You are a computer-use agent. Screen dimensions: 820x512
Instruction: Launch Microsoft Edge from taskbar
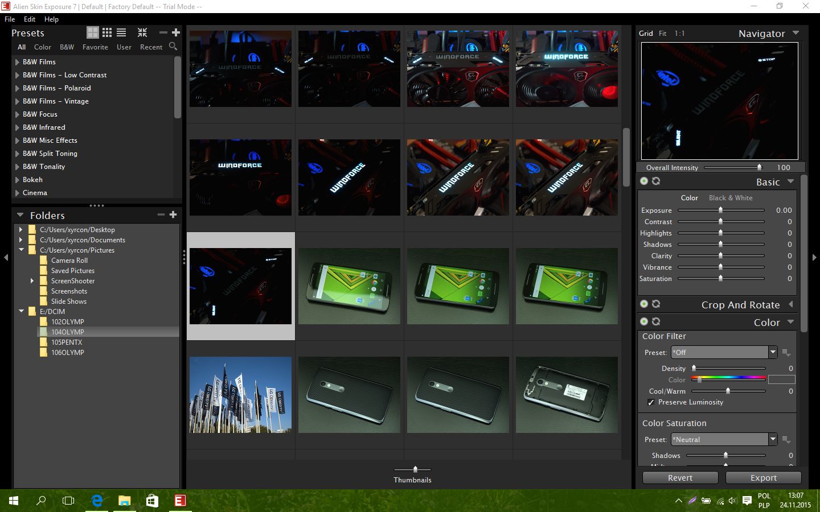(x=97, y=501)
